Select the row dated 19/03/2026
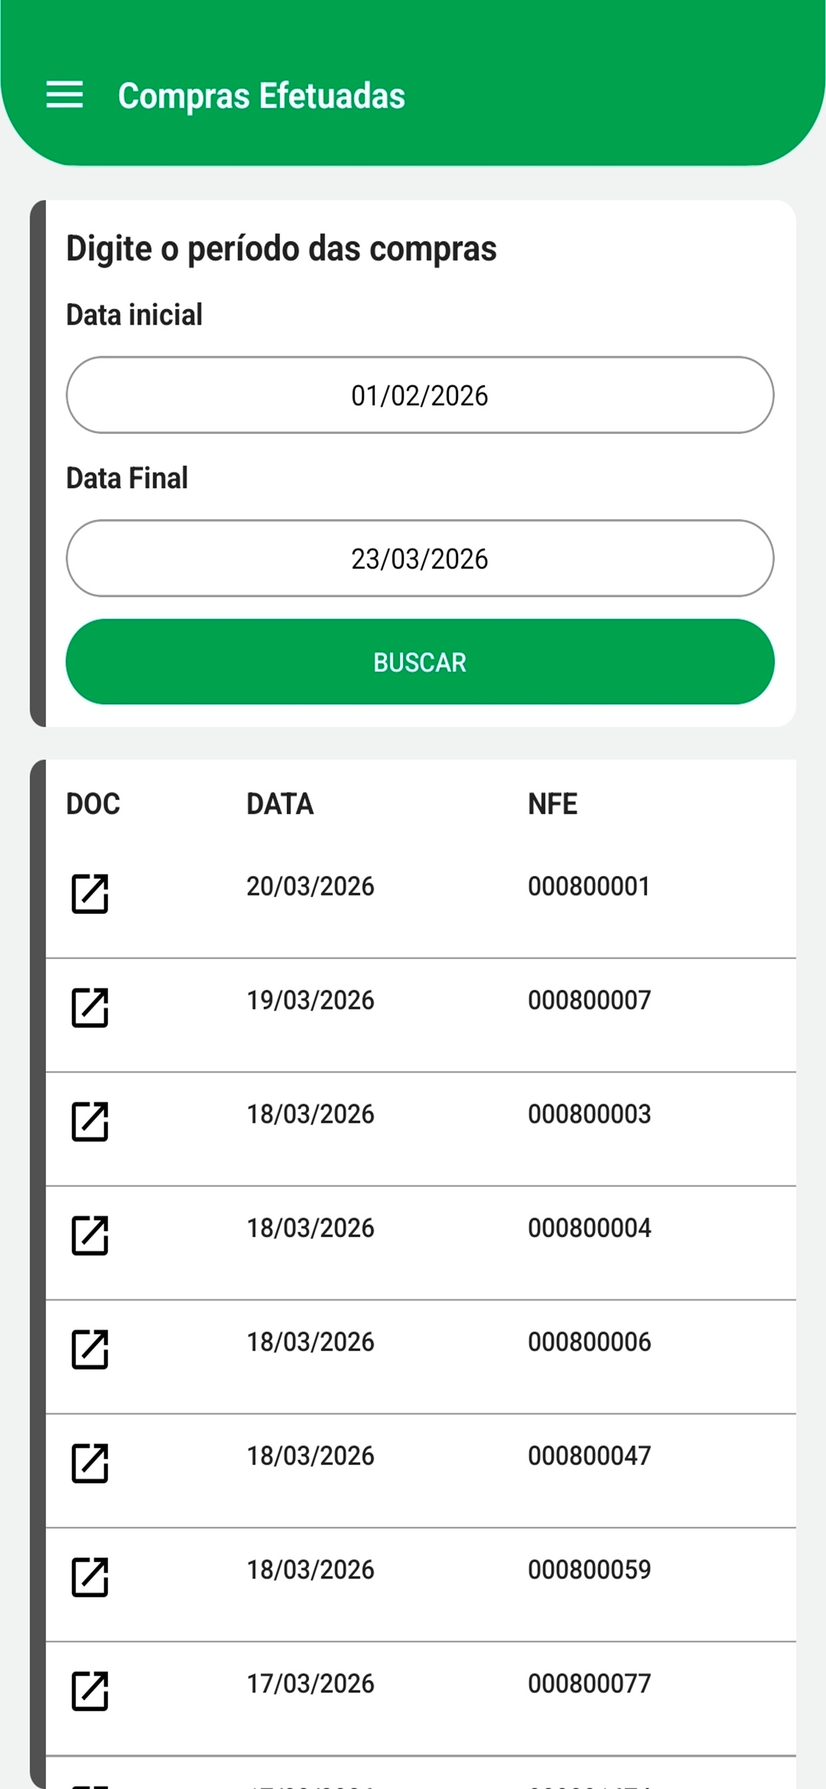The height and width of the screenshot is (1789, 826). pyautogui.click(x=420, y=1016)
